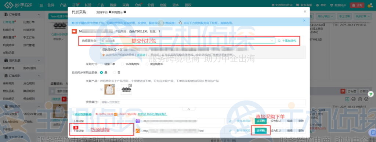Click the +添加货代 link

(289, 41)
